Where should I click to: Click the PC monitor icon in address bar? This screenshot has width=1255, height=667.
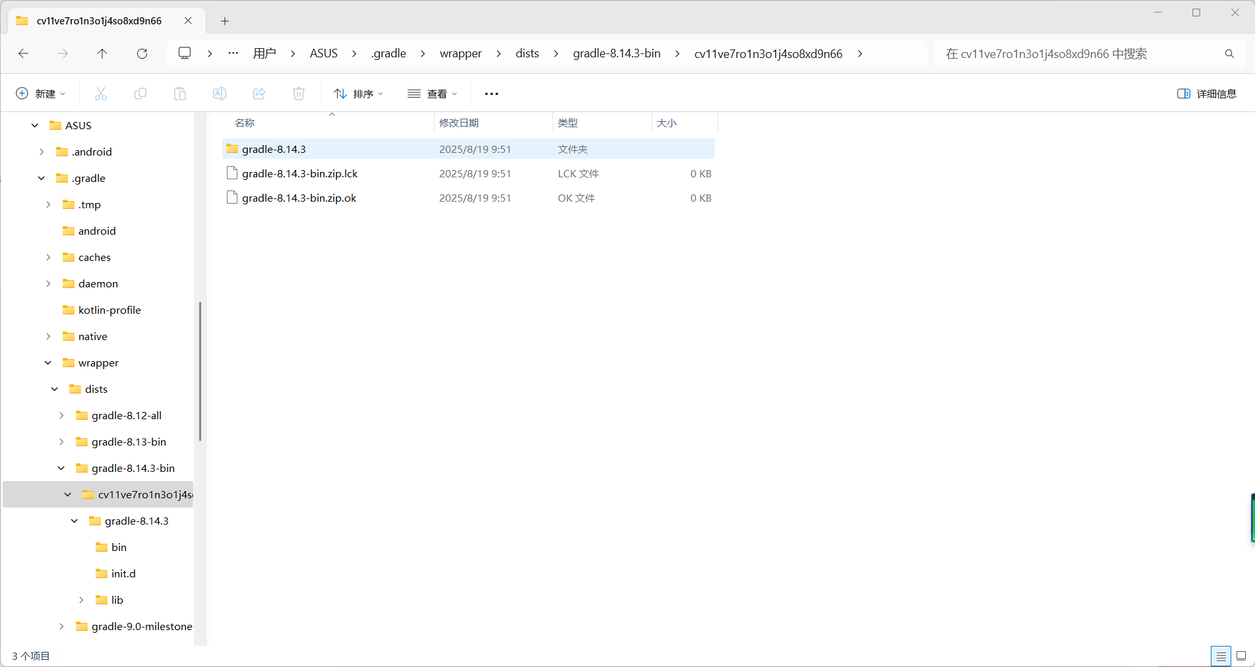pos(185,53)
